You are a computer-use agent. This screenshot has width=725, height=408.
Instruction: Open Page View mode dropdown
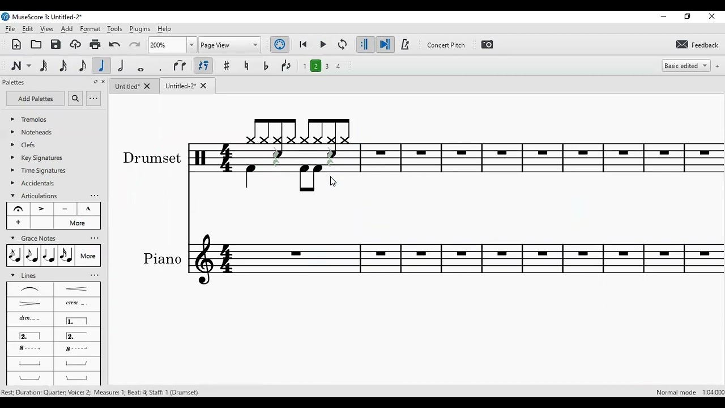click(229, 45)
